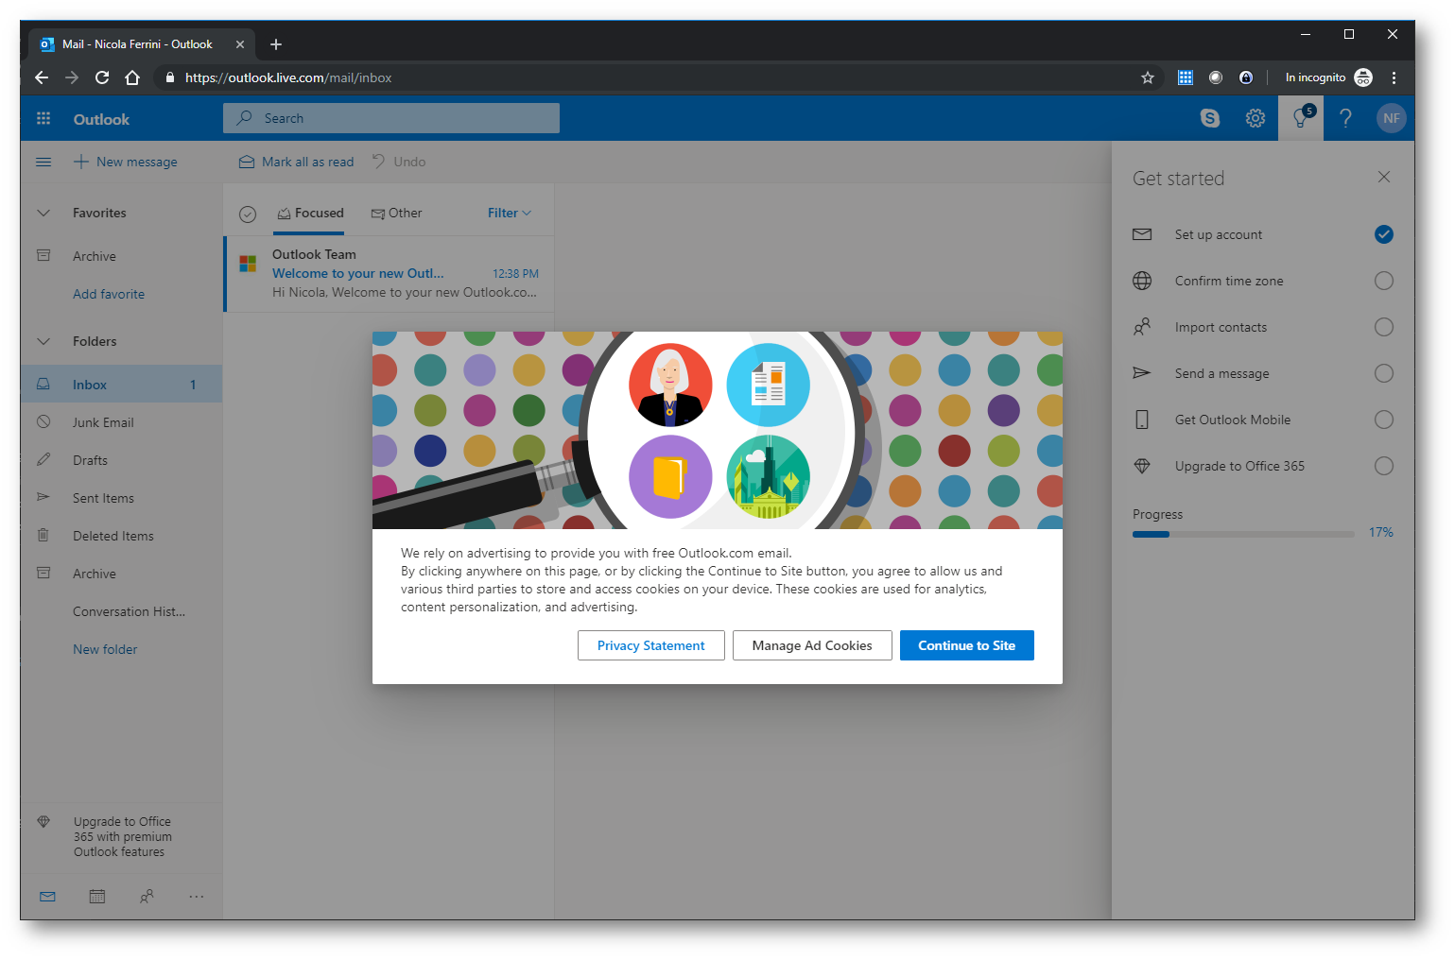
Task: Open the Conversation History folder
Action: 121,611
